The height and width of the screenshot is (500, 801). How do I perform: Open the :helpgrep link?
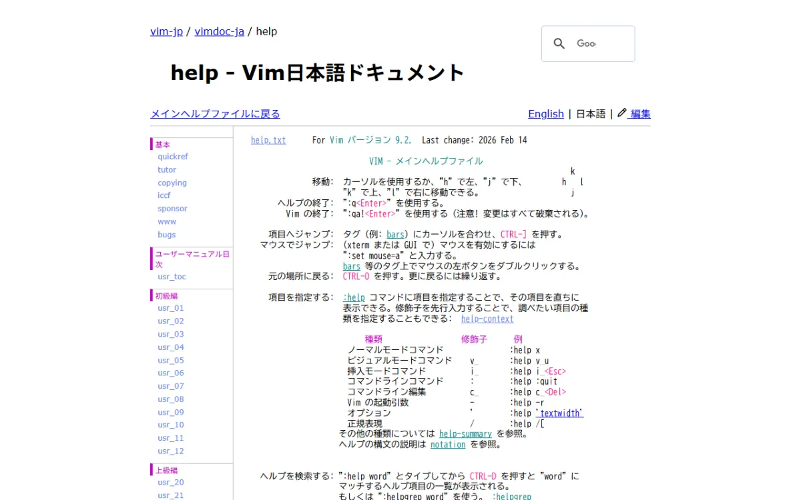coord(512,497)
